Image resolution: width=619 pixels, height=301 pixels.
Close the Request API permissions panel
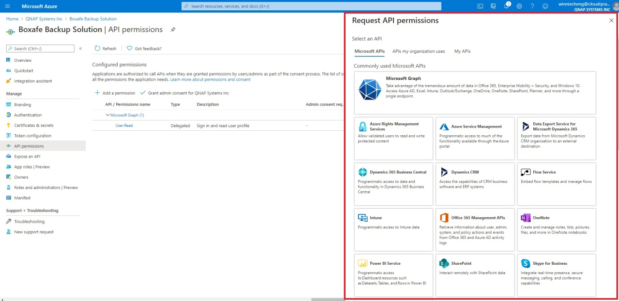pos(611,21)
